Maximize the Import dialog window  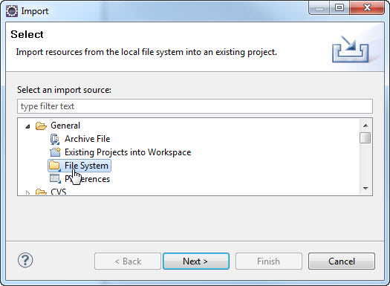click(339, 8)
